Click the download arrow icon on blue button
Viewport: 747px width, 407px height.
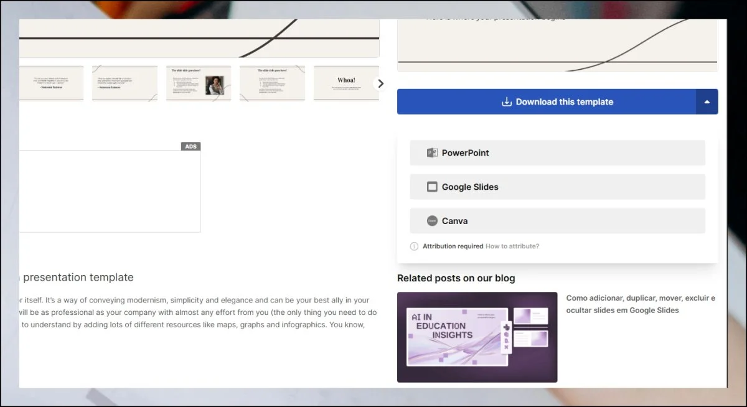[x=507, y=102]
